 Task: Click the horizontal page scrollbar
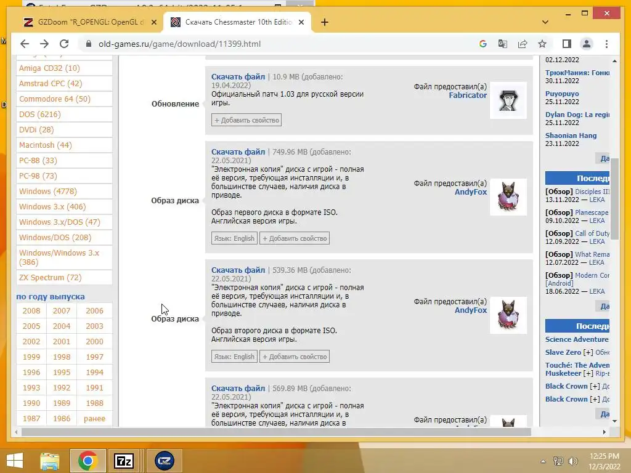tap(277, 432)
